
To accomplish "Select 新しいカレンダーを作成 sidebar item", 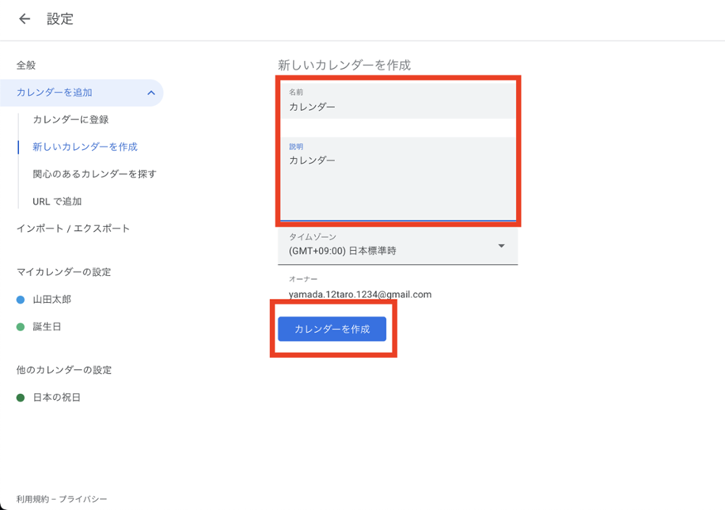I will [x=85, y=147].
